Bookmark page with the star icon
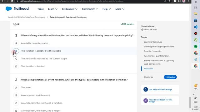The height and width of the screenshot is (112, 200). click(169, 1)
